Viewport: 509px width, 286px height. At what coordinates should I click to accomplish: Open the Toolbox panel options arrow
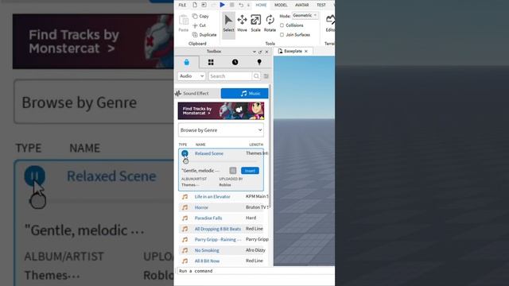[254, 52]
